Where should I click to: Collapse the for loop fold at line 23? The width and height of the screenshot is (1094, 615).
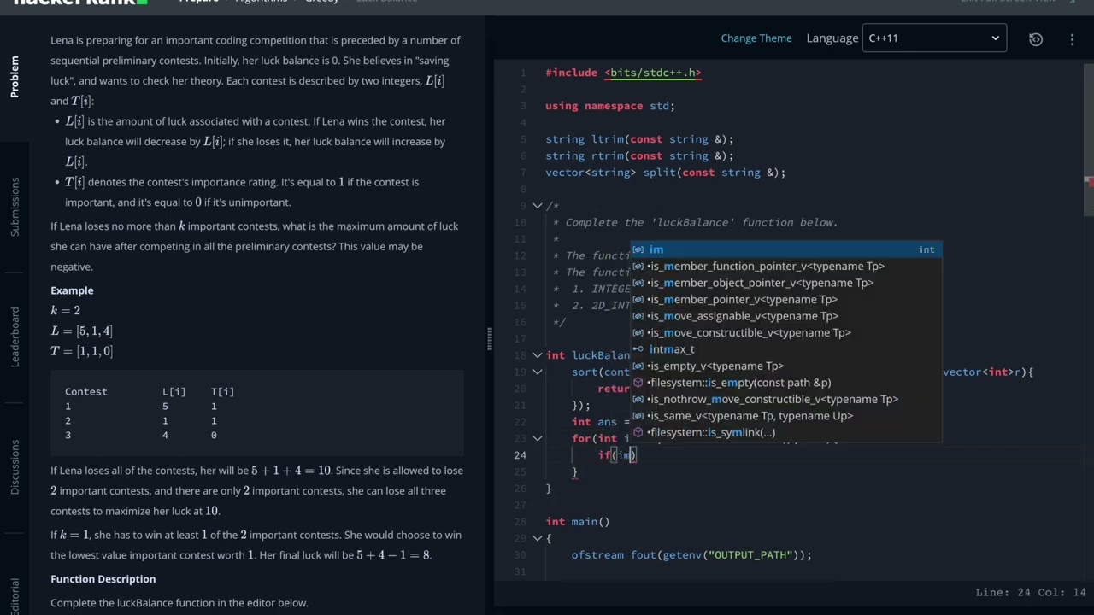tap(537, 438)
